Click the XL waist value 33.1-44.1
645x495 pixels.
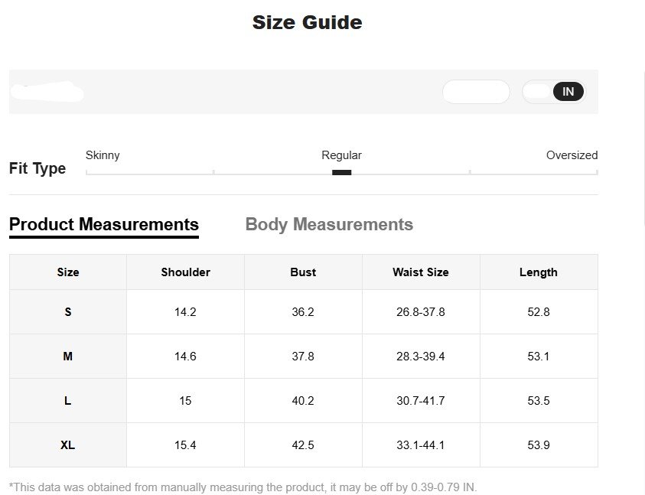pyautogui.click(x=421, y=445)
